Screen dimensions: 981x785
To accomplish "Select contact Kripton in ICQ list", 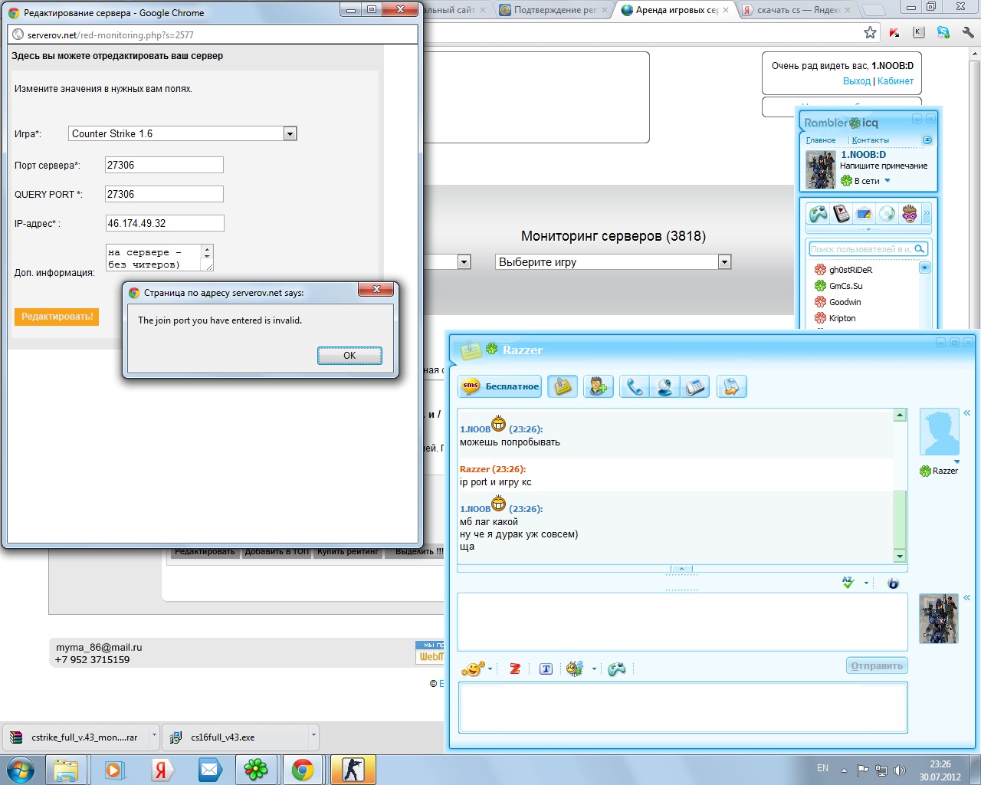I will (842, 318).
